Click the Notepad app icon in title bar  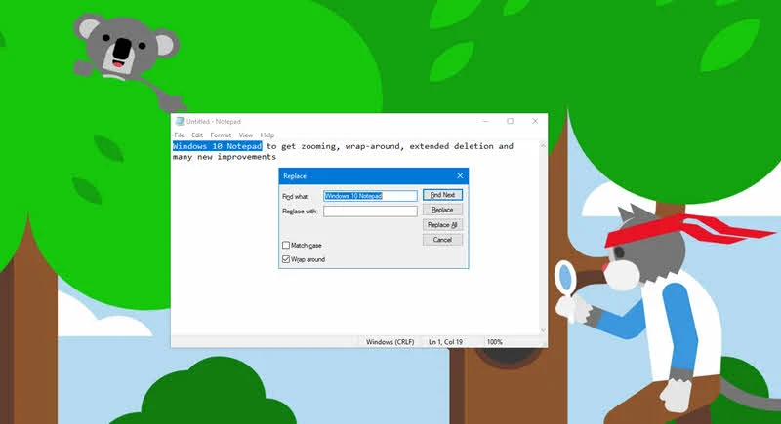pos(180,121)
